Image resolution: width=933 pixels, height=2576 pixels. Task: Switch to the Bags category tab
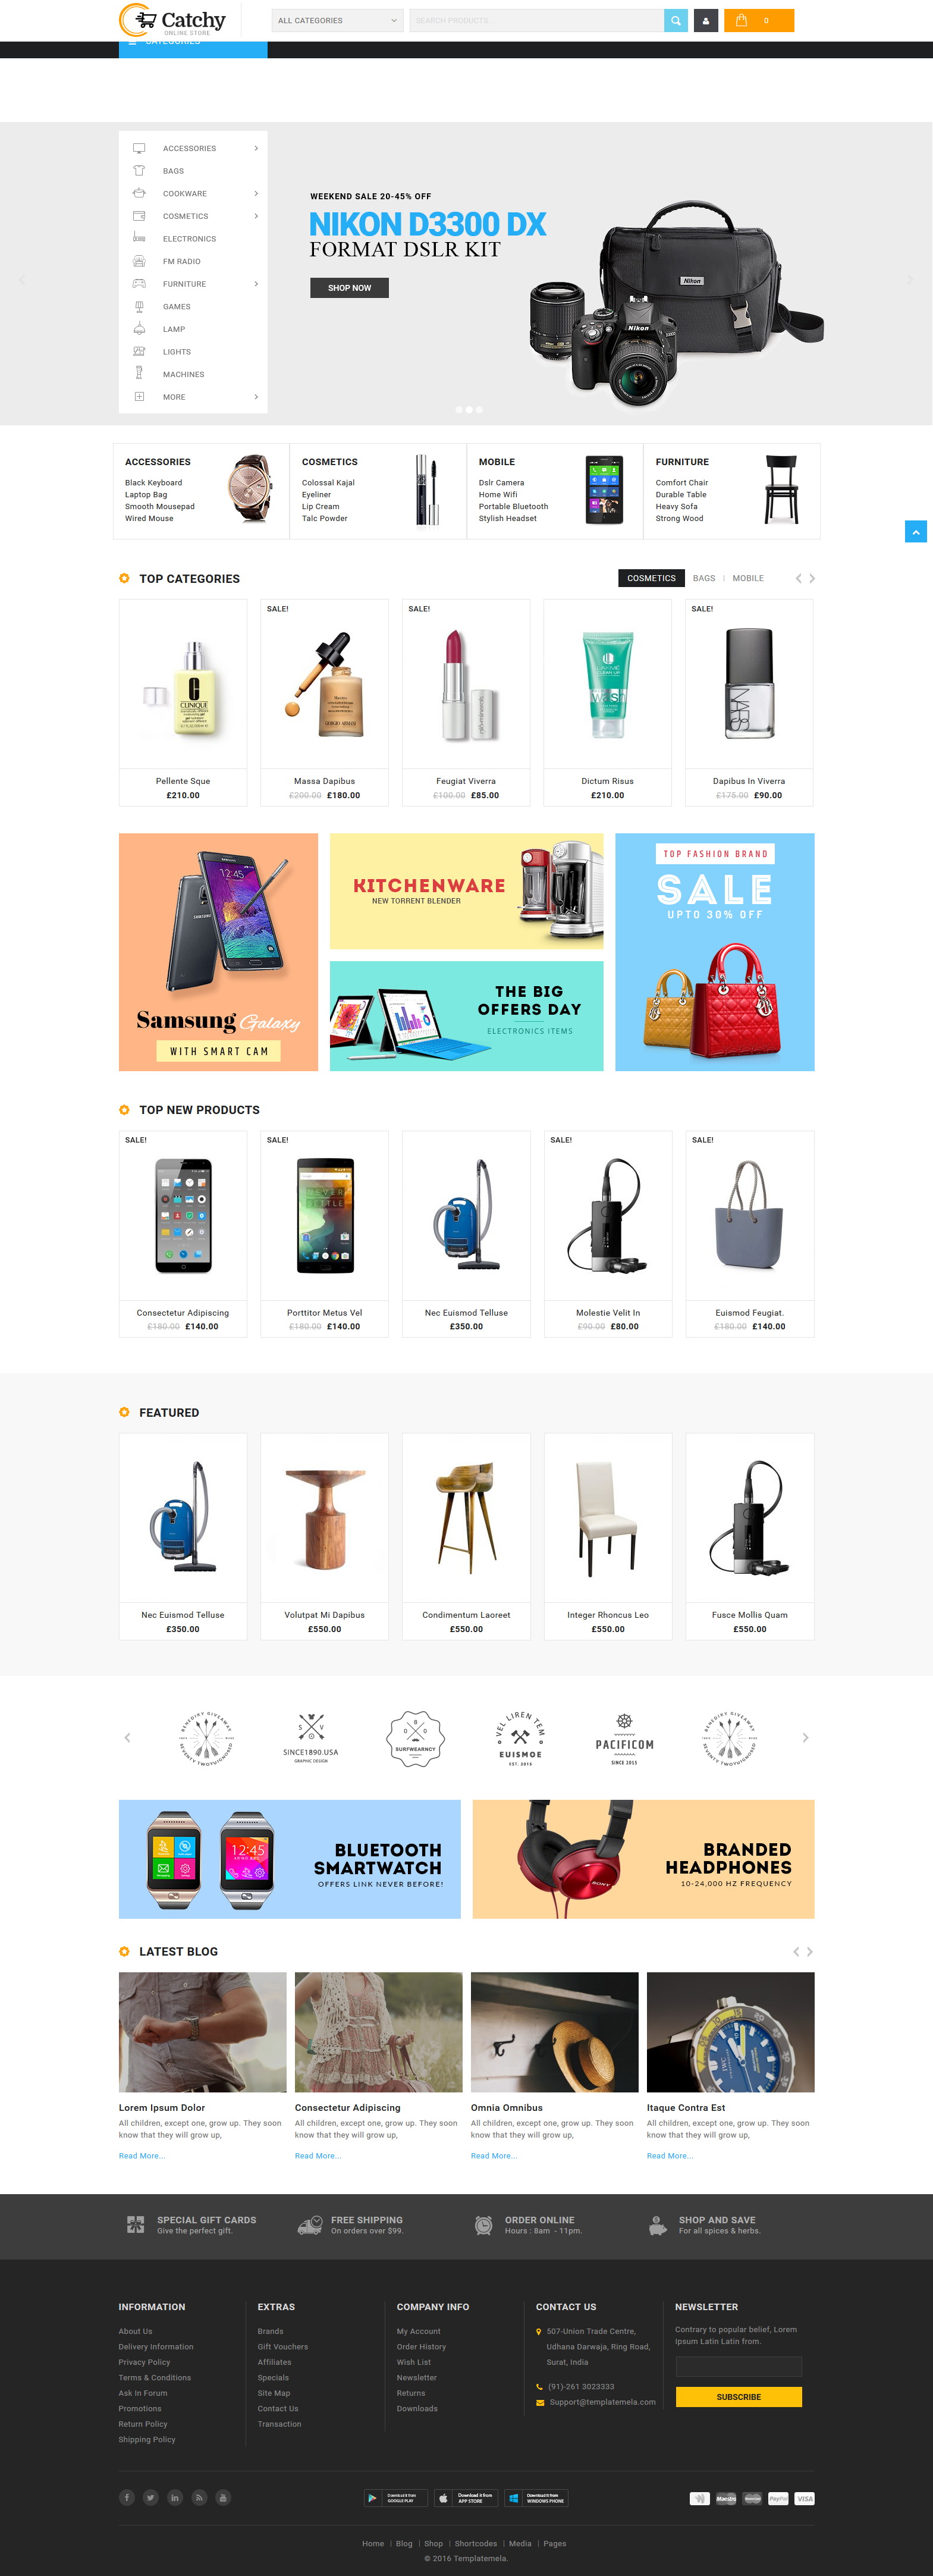pos(704,578)
